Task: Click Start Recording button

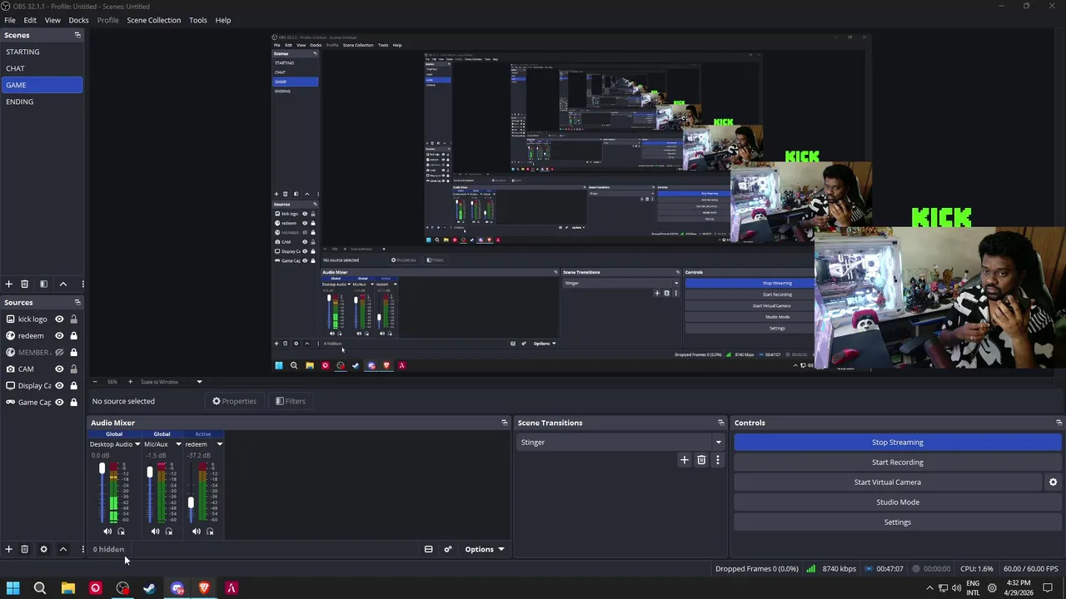Action: click(897, 462)
